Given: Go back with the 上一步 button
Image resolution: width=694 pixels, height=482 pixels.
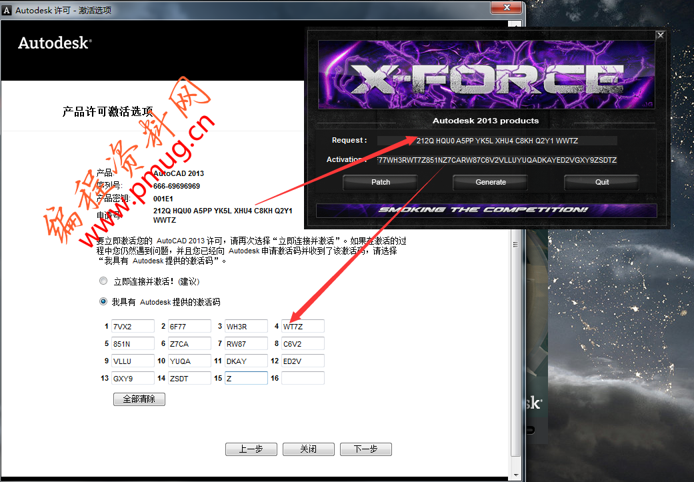Looking at the screenshot, I should pyautogui.click(x=251, y=449).
